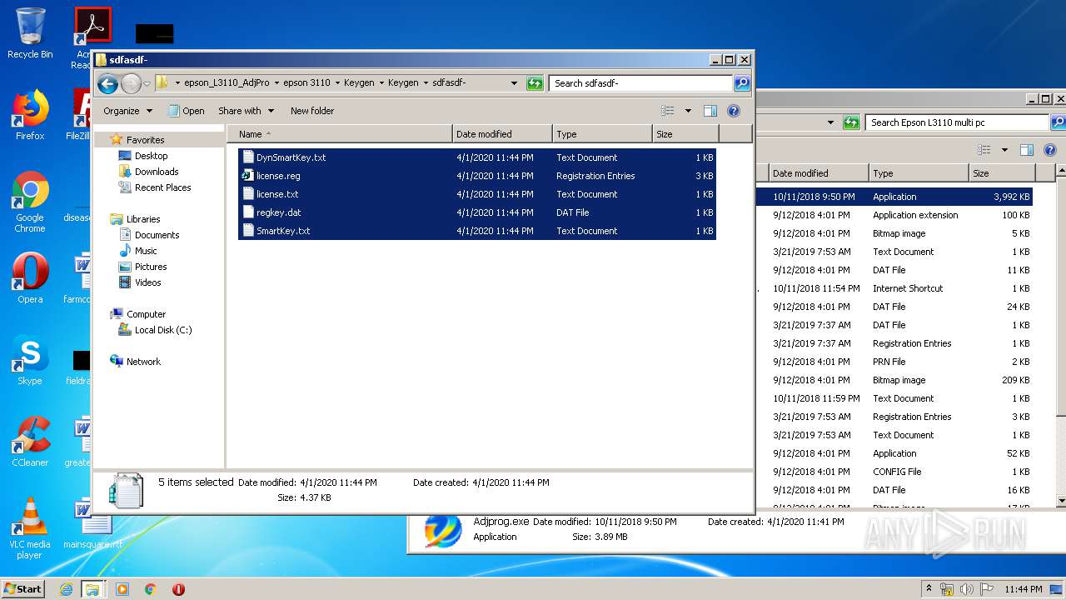Open Internet Explorer on the taskbar
The height and width of the screenshot is (600, 1066).
pos(66,589)
